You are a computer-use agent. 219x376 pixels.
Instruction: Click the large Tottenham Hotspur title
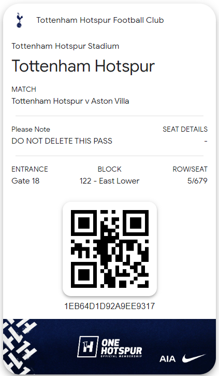[x=83, y=66]
